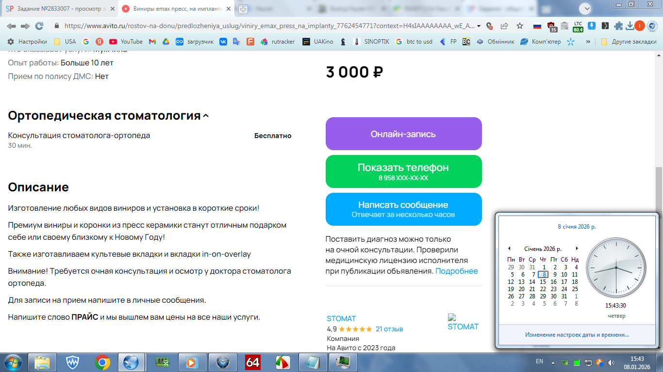Image resolution: width=663 pixels, height=372 pixels.
Task: Open the SINOPTIK bookmark
Action: [371, 42]
